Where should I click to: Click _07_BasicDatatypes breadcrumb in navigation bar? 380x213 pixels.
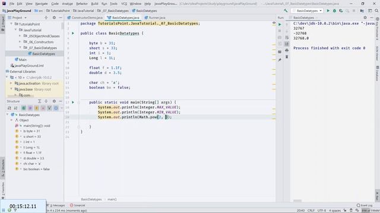tap(113, 11)
